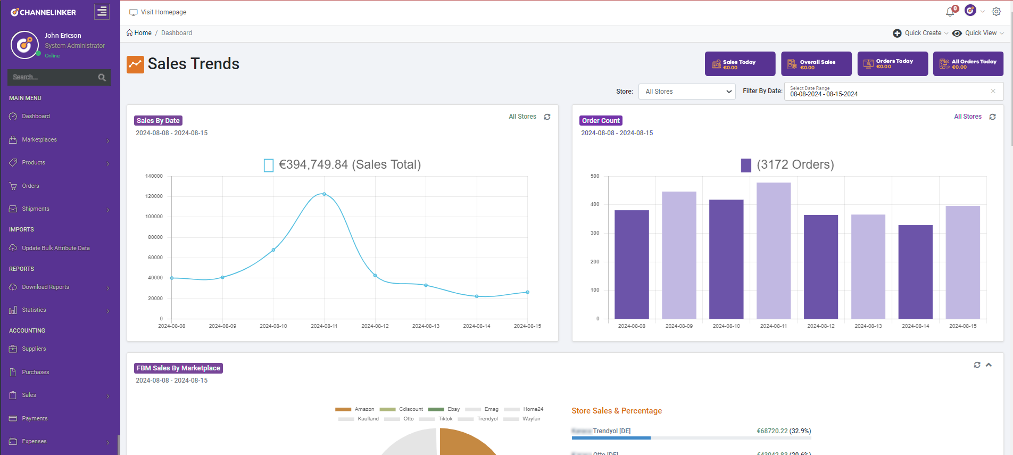Click the monitor icon beside Visit Homepage
Screen dimensions: 1013x455
pos(134,12)
